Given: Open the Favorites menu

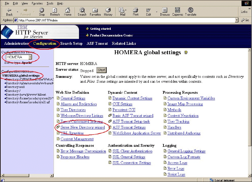Looking at the screenshot, I should tap(37, 3).
